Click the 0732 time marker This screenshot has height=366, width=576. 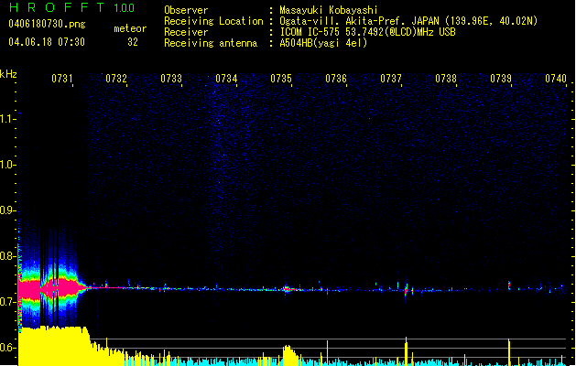click(116, 79)
